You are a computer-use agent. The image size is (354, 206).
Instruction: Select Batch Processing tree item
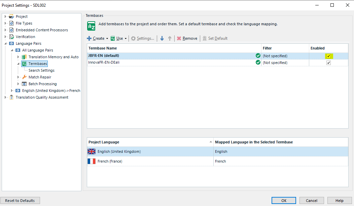(x=43, y=84)
